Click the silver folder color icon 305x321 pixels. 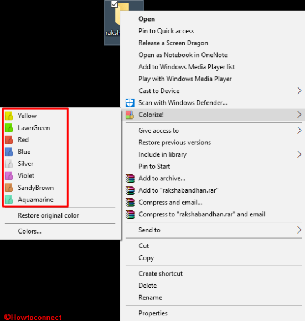[9, 164]
